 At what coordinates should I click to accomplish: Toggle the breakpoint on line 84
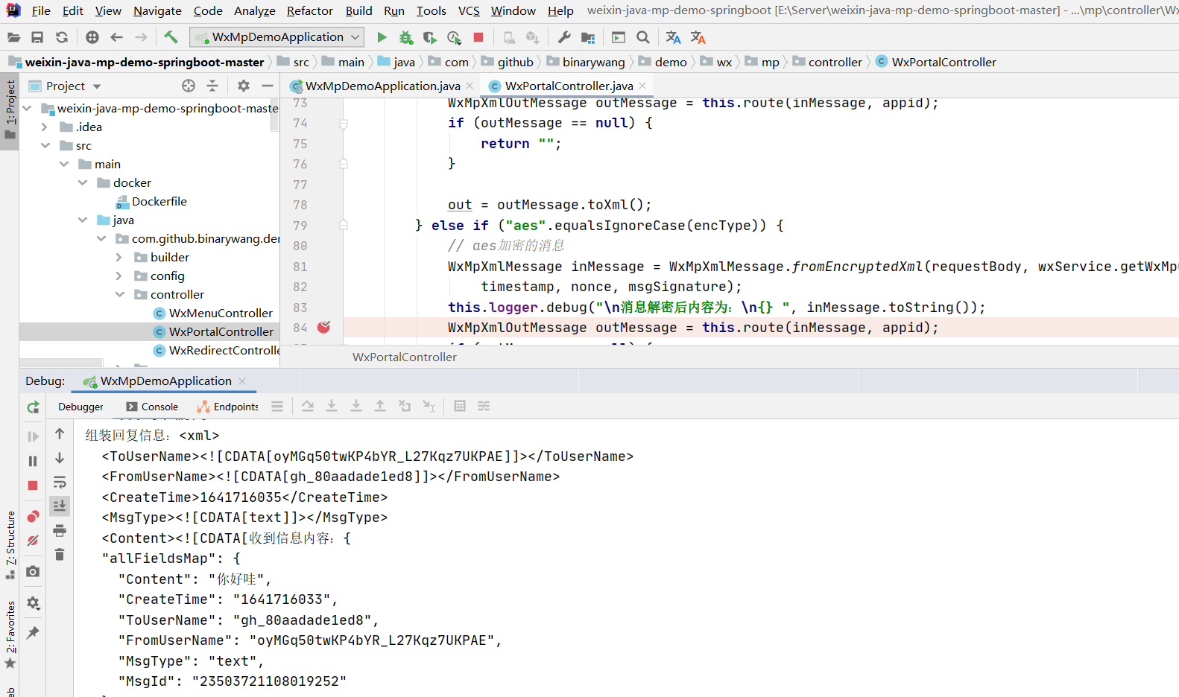[x=323, y=328]
